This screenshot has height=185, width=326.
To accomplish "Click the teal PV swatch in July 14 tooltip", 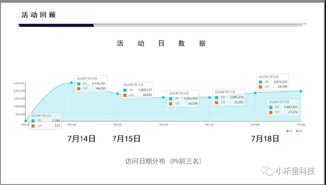I will click(x=79, y=84).
